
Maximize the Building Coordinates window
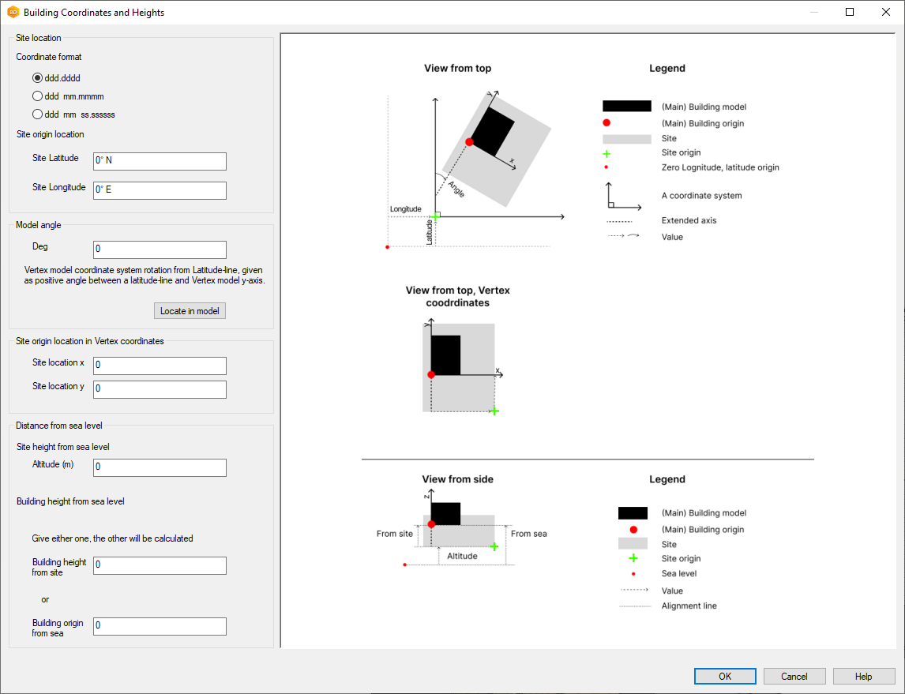(850, 13)
